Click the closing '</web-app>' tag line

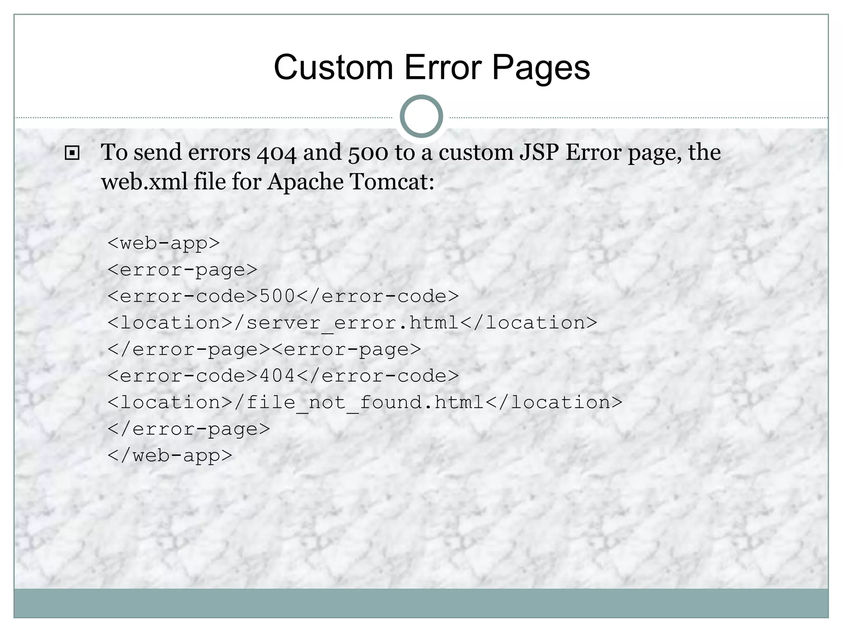pos(170,456)
